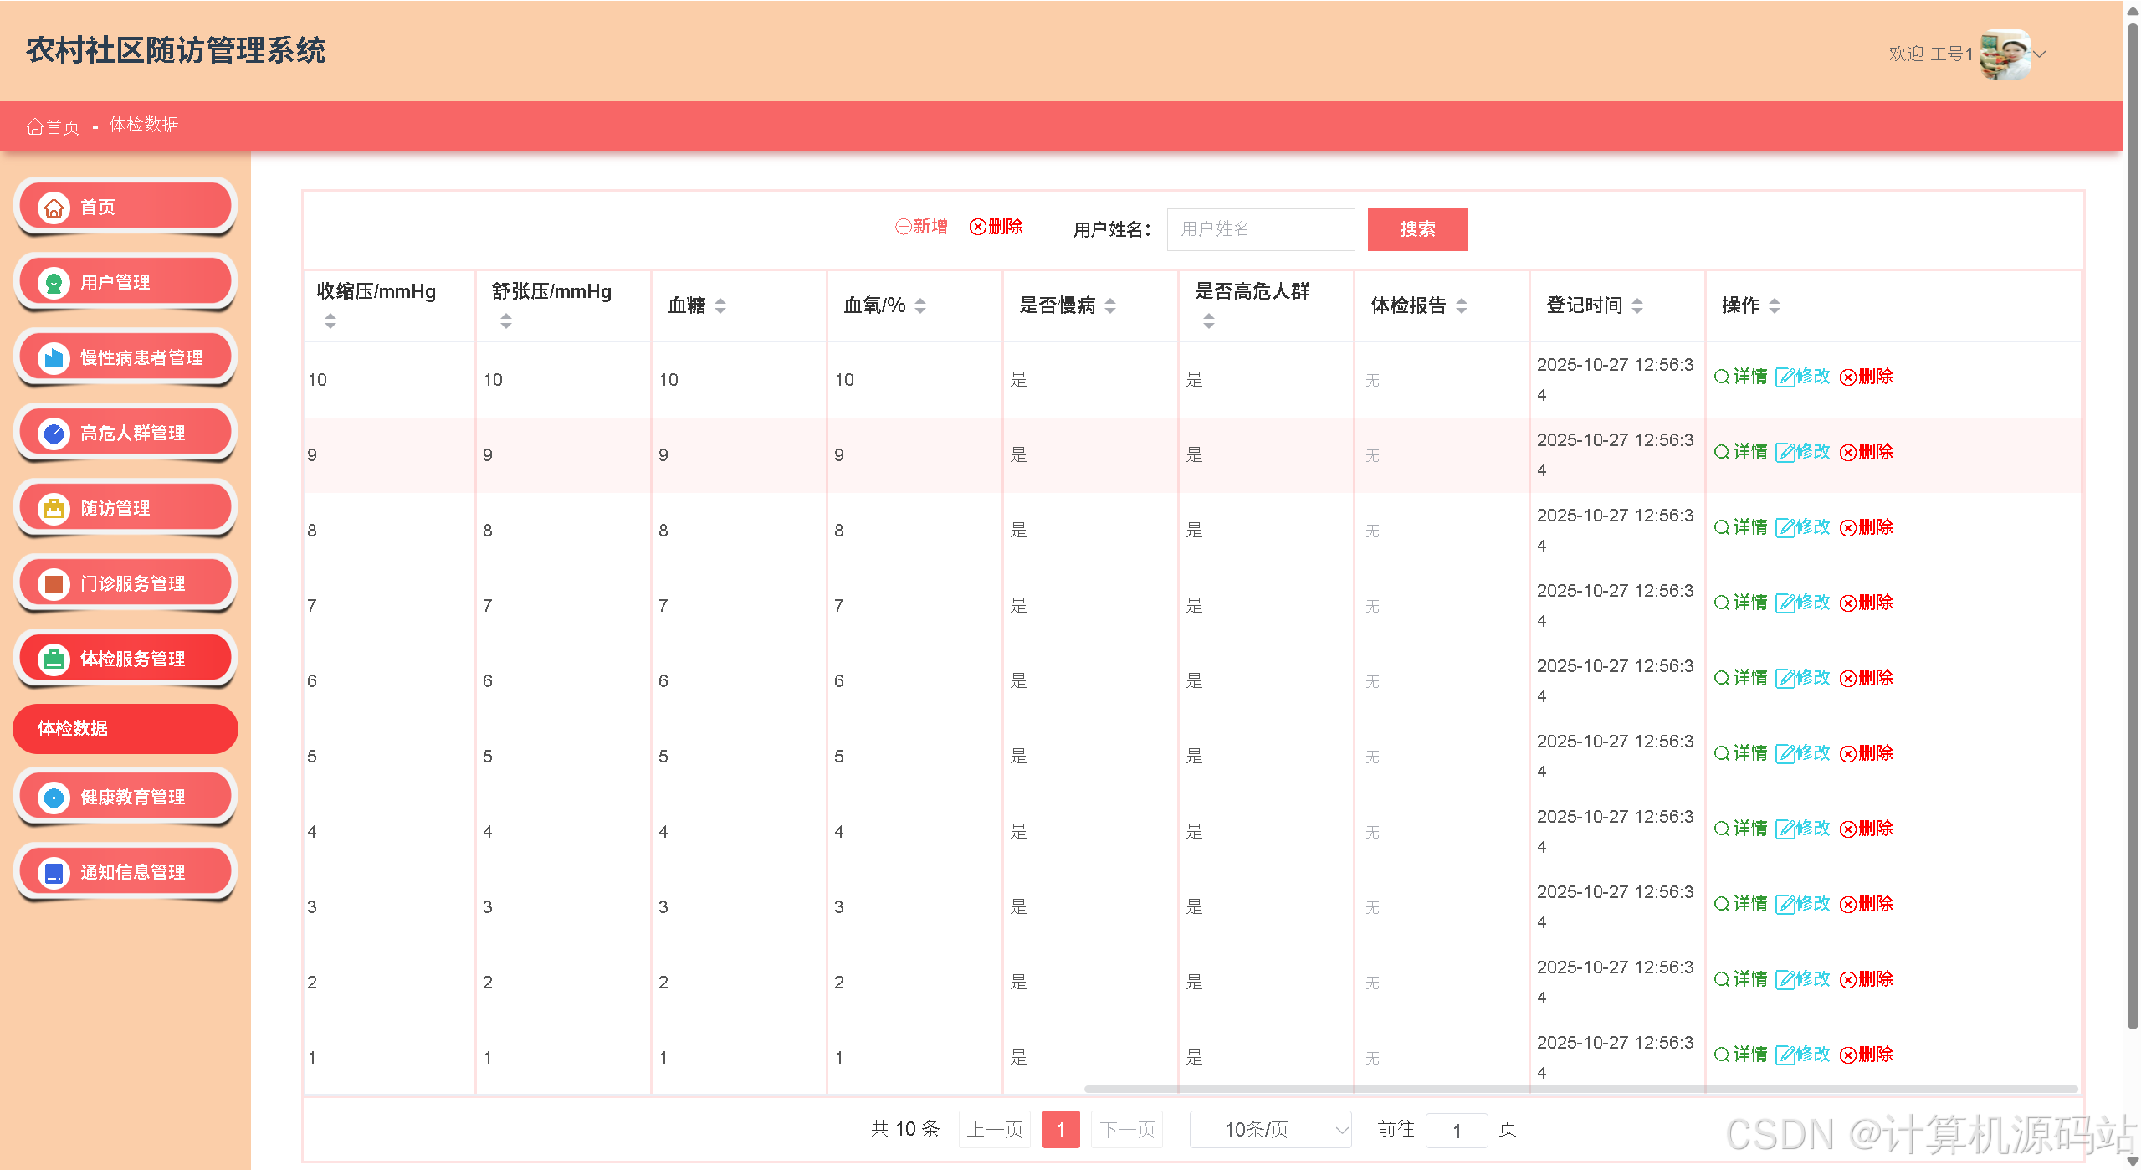Open the 10条/页 page size dropdown
The image size is (2141, 1170).
(1270, 1130)
